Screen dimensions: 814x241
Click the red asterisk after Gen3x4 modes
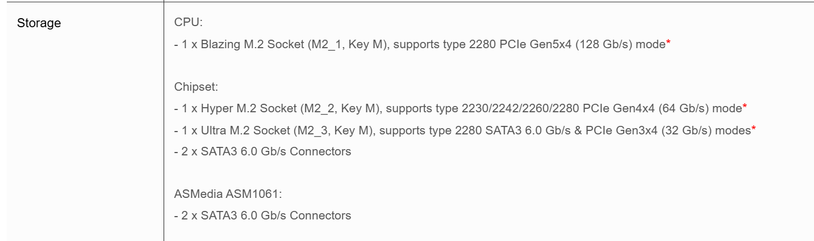[x=753, y=130]
